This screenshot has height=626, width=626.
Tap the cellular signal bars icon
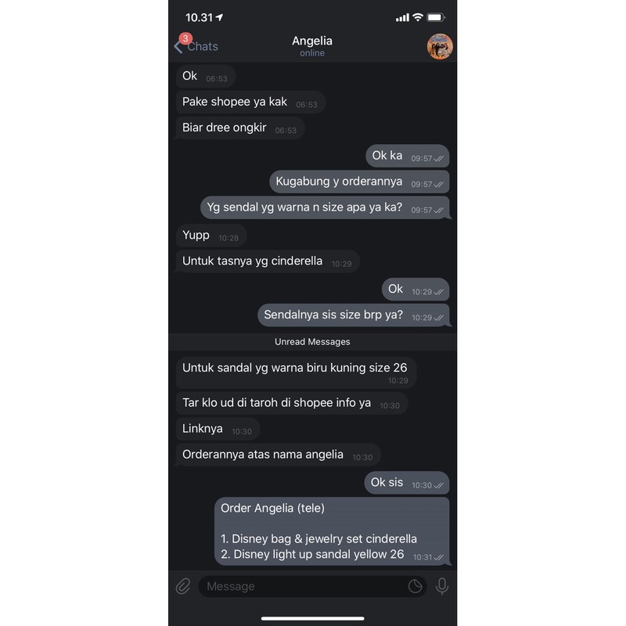tap(402, 17)
